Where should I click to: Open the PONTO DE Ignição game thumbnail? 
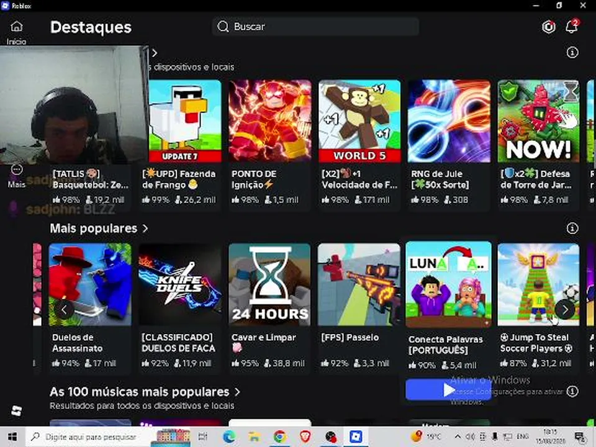(270, 121)
